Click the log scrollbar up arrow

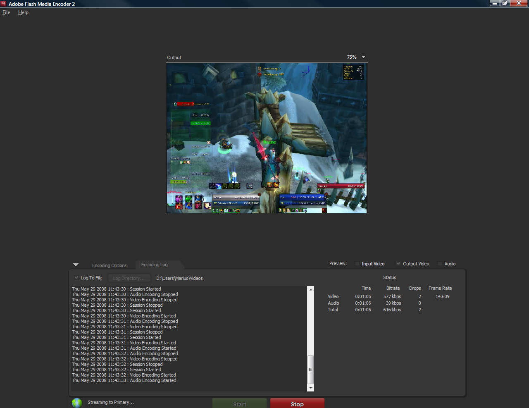click(x=311, y=290)
